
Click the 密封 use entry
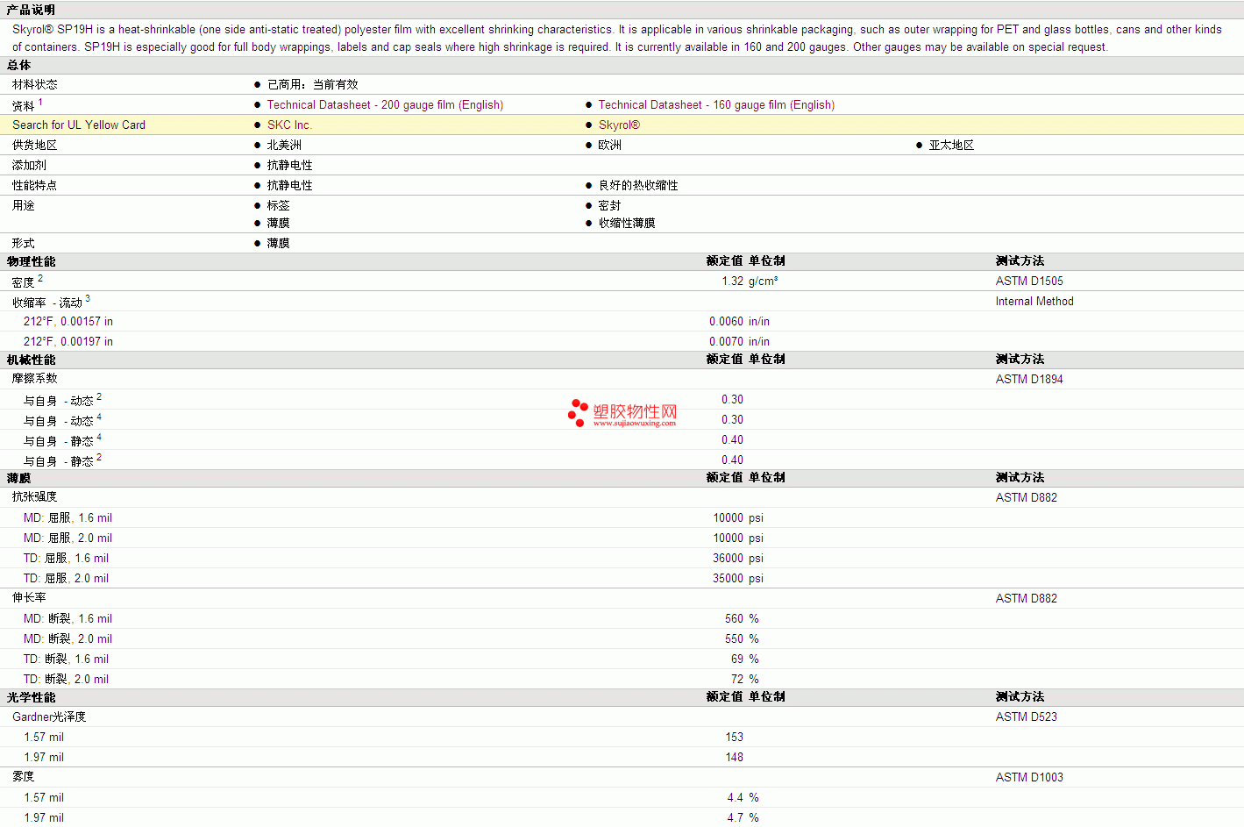tap(610, 205)
